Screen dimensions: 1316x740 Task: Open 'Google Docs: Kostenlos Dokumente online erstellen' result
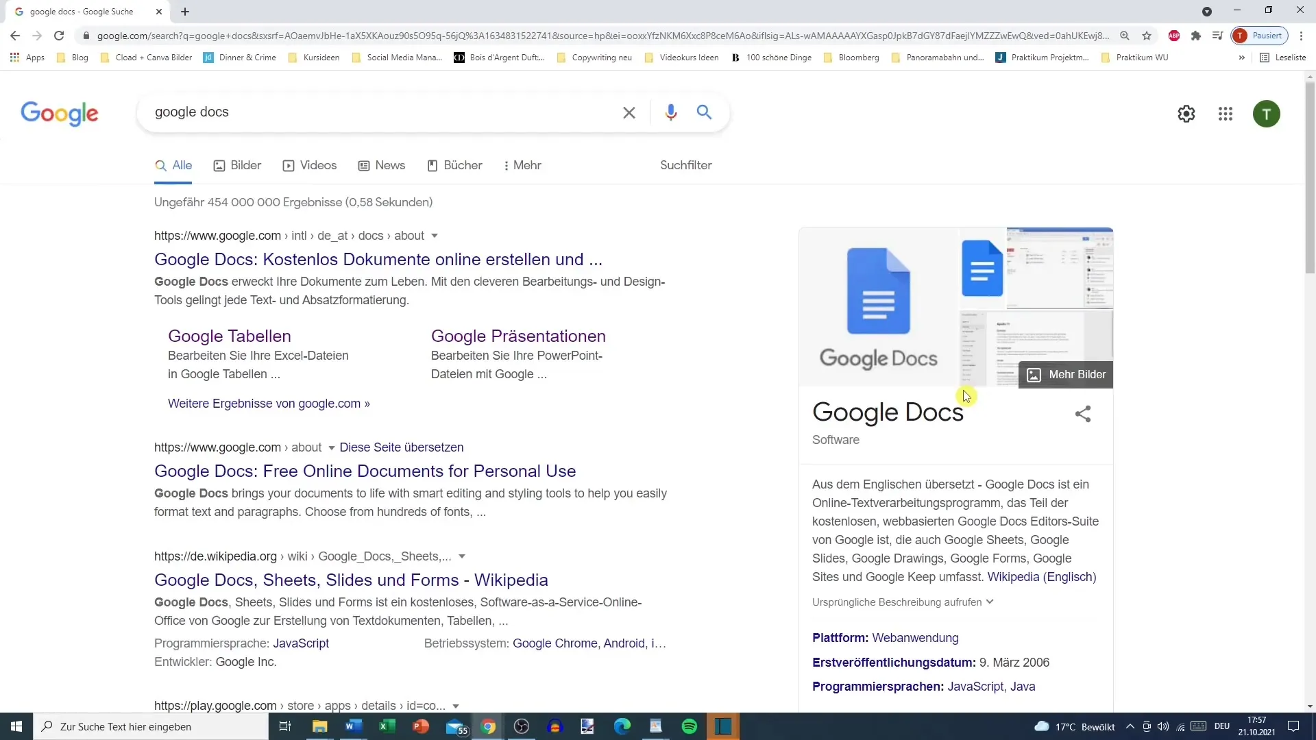(x=378, y=260)
